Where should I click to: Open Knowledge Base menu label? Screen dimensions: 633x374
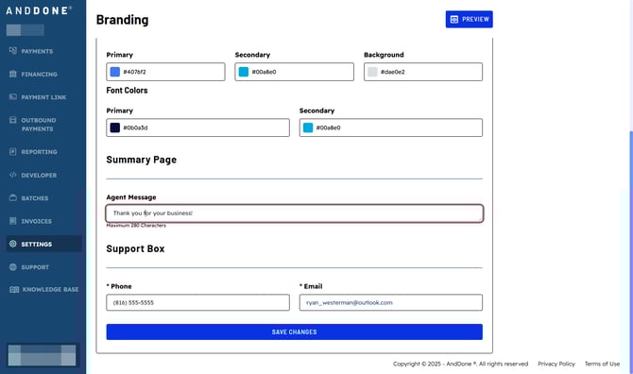coord(50,289)
